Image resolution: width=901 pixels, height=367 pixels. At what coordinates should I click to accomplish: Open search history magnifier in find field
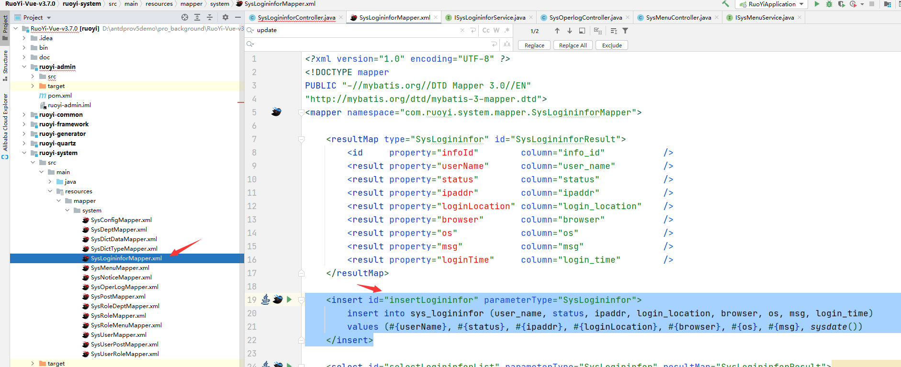[250, 30]
